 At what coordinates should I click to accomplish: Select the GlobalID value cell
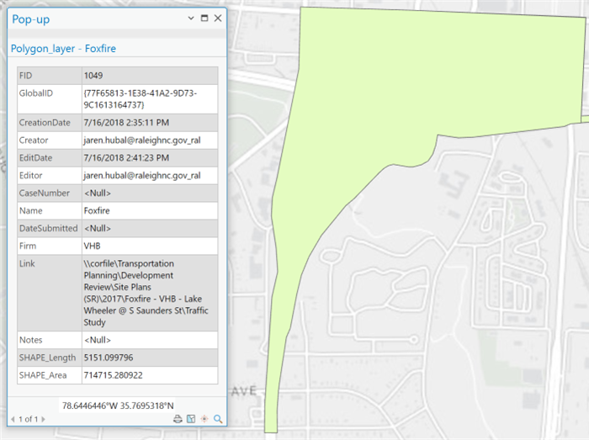[x=150, y=99]
